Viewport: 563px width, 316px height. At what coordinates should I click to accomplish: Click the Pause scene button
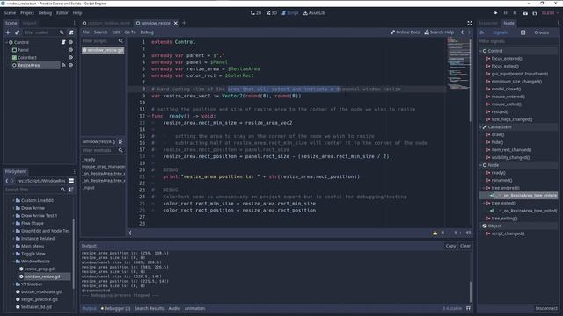(506, 13)
